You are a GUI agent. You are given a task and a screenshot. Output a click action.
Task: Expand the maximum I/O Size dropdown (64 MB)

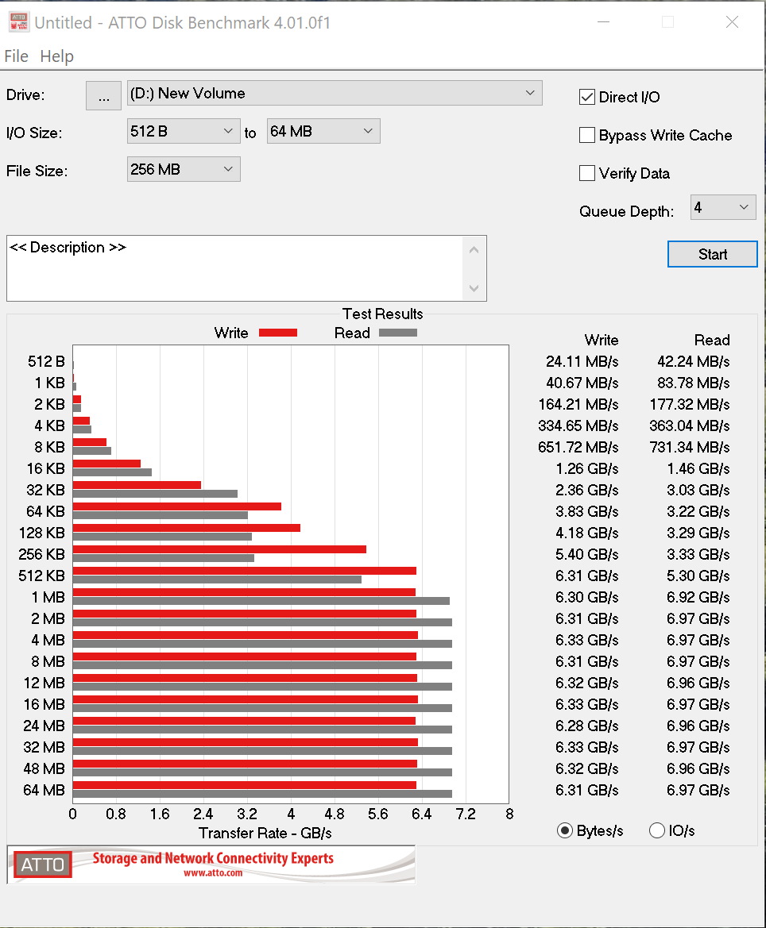point(323,131)
